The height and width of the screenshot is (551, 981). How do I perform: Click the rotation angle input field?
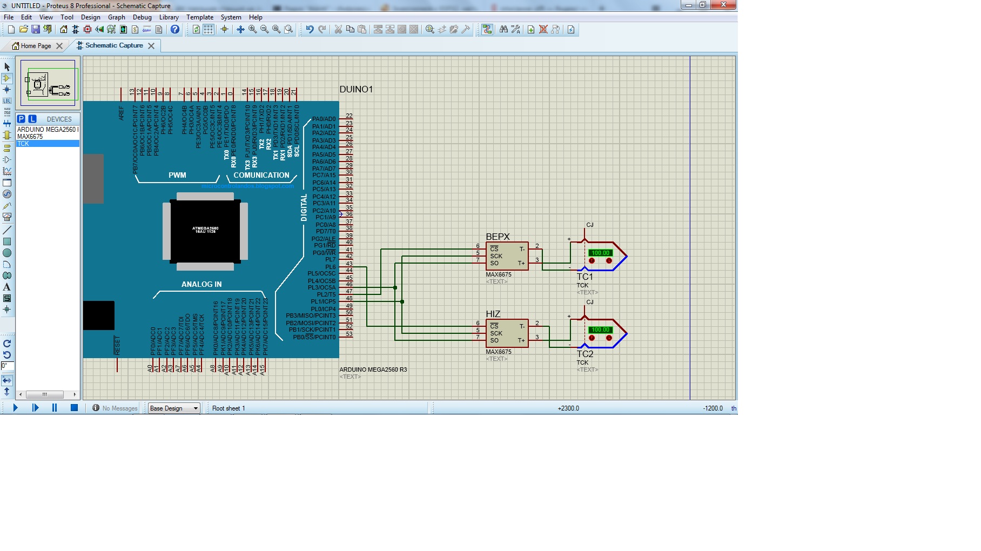pyautogui.click(x=7, y=366)
